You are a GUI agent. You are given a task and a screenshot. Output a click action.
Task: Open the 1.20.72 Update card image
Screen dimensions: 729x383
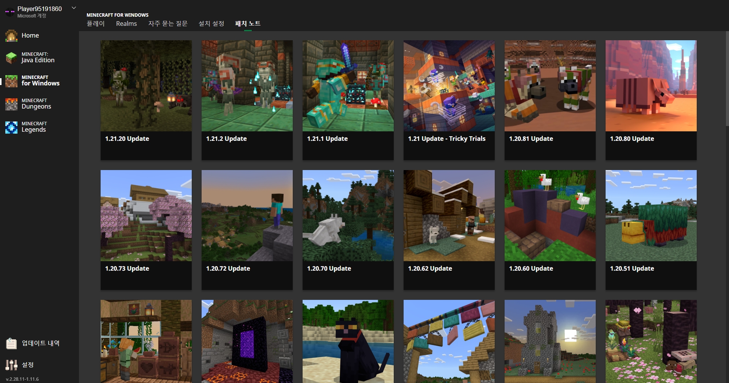click(247, 216)
